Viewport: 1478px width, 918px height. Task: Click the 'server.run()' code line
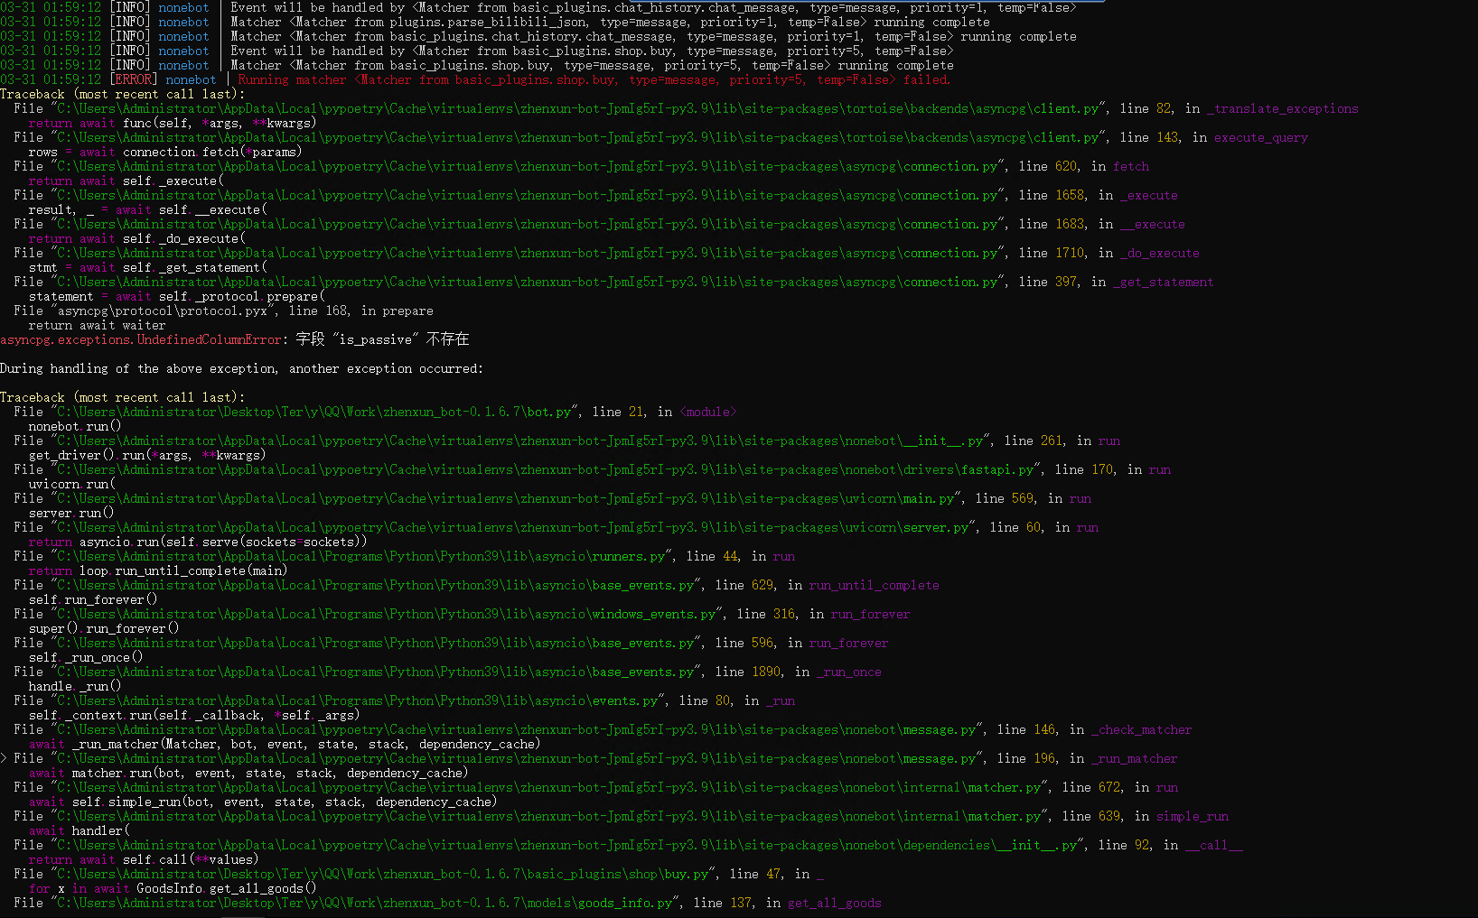71,513
